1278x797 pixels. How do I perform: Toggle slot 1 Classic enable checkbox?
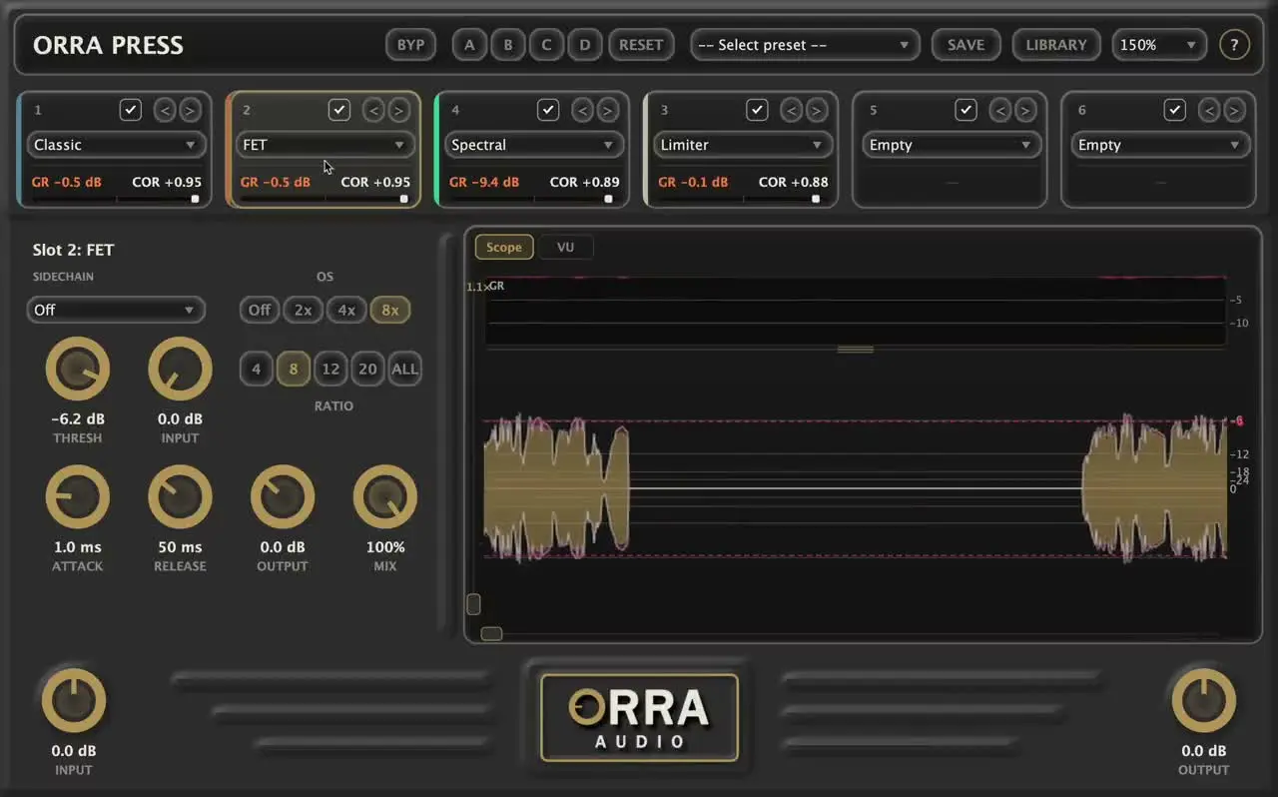click(131, 110)
